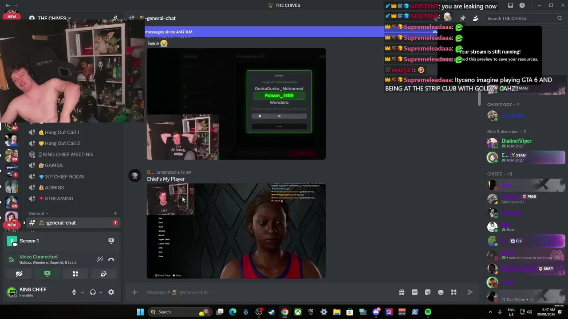Click the send message arrow

pos(470,292)
